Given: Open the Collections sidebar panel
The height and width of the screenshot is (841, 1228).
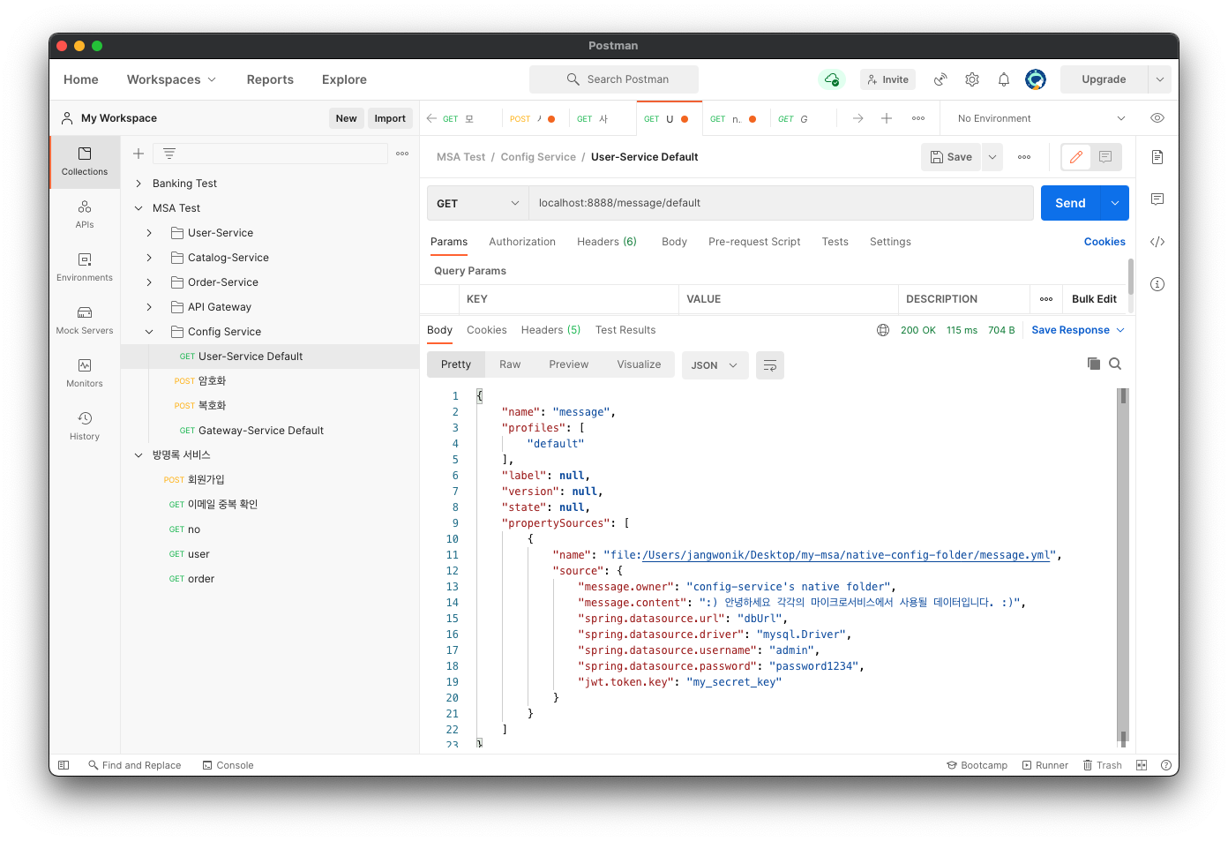Looking at the screenshot, I should tap(85, 162).
